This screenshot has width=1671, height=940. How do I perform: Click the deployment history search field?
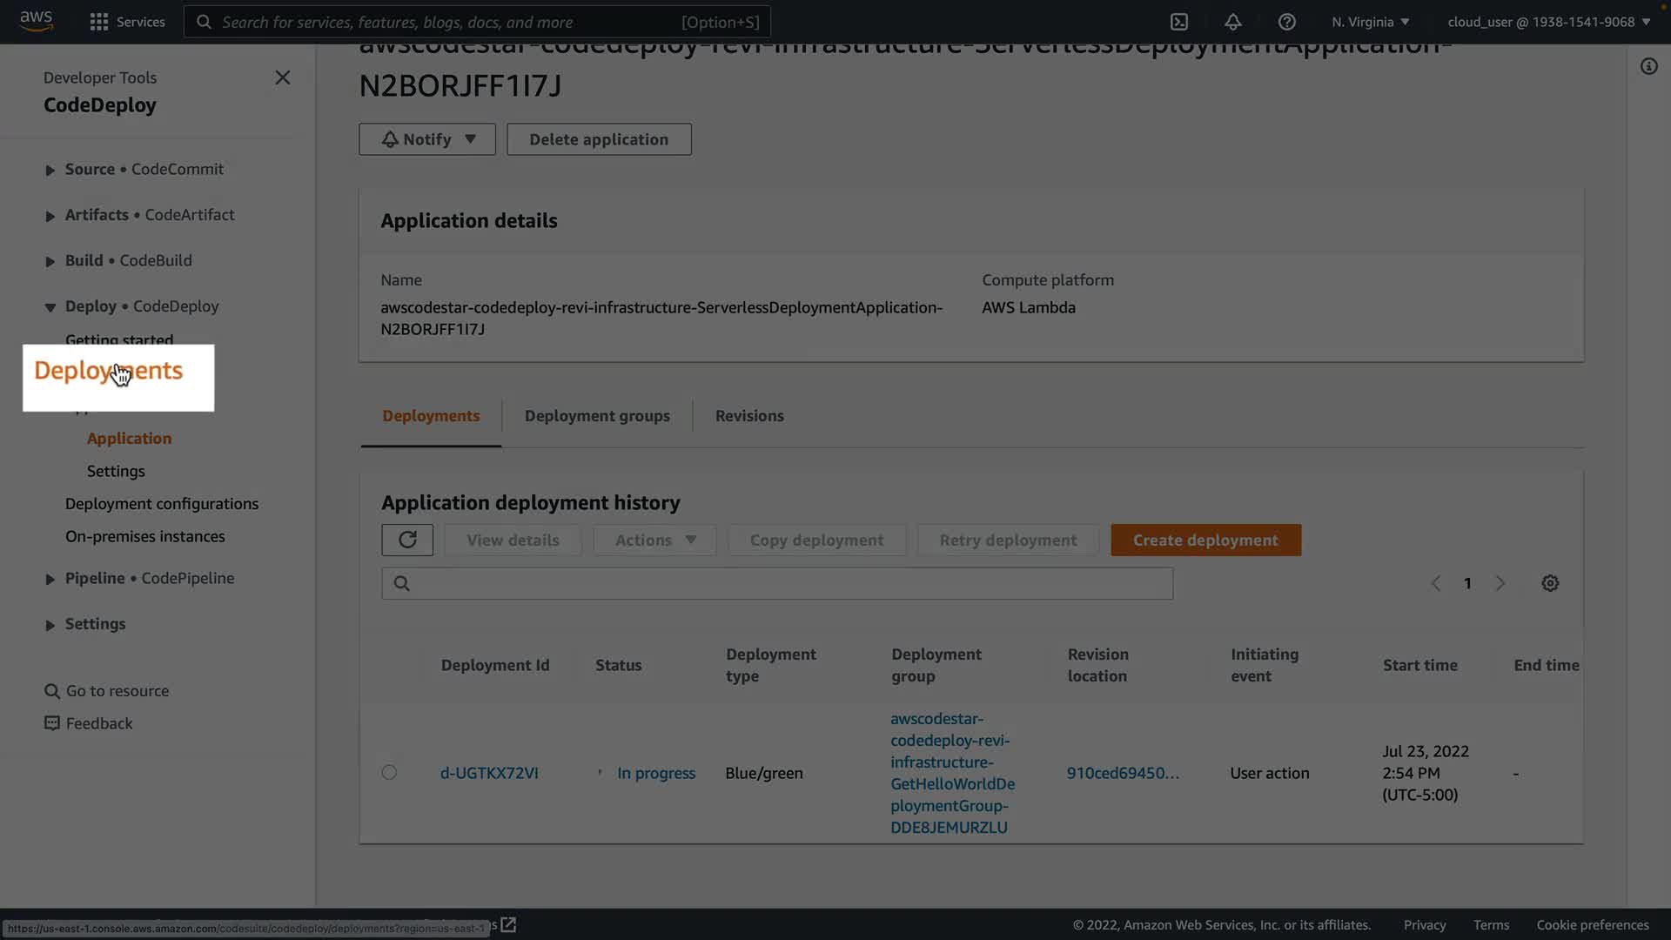coord(783,583)
